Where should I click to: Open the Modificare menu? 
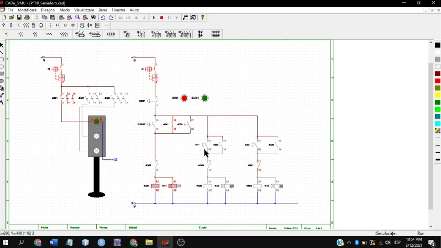27,10
